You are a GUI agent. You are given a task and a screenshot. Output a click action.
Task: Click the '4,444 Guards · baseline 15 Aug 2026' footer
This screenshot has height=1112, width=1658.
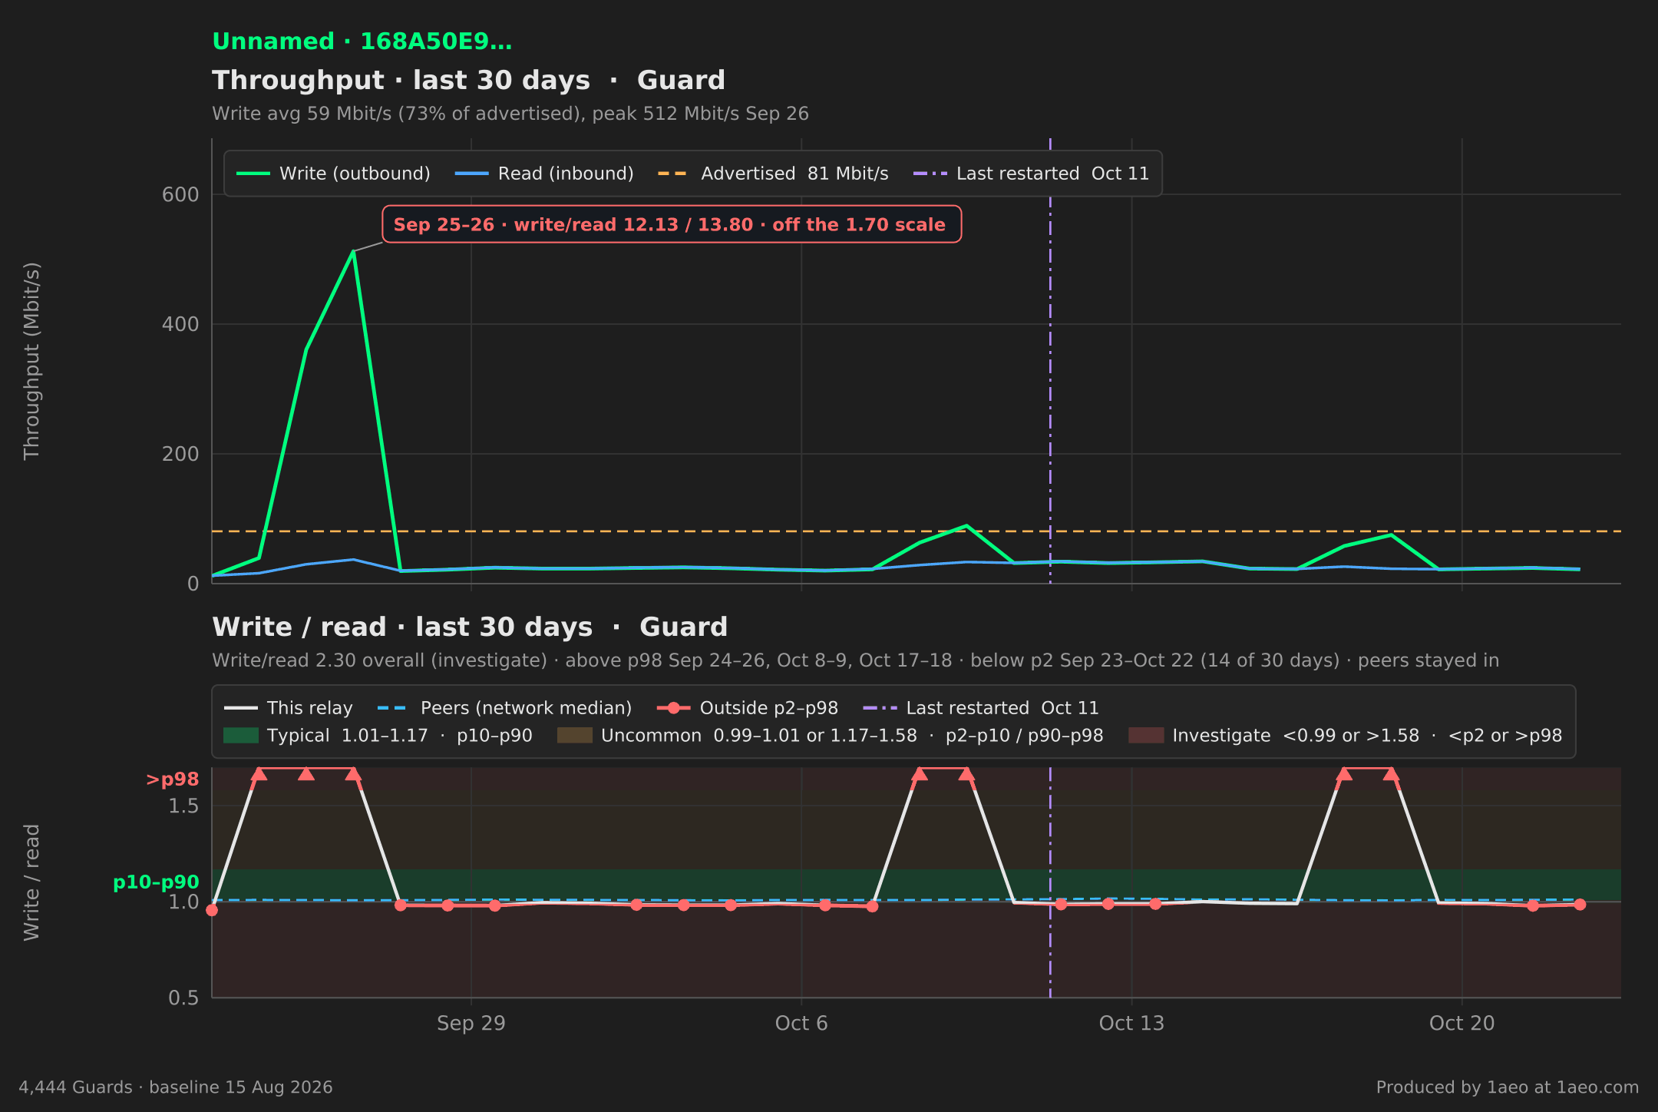tap(176, 1087)
